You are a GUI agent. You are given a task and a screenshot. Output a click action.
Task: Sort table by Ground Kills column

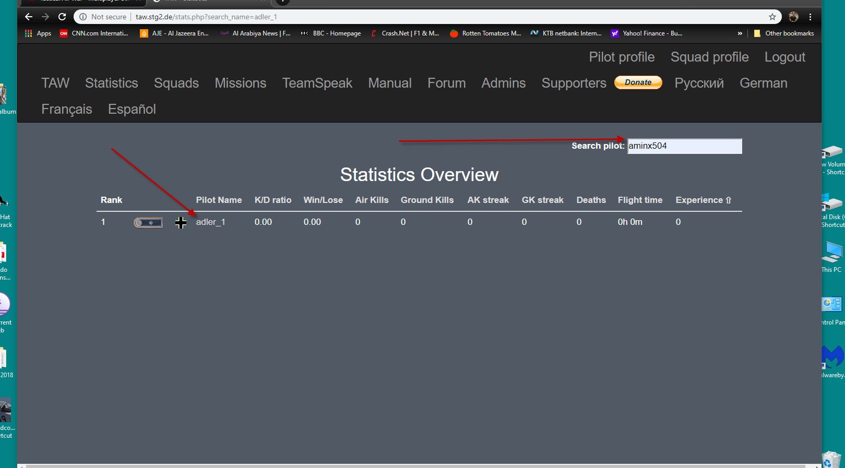[x=427, y=200]
